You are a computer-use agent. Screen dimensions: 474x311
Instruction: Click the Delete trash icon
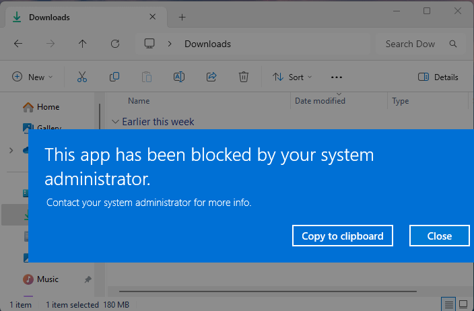point(244,77)
